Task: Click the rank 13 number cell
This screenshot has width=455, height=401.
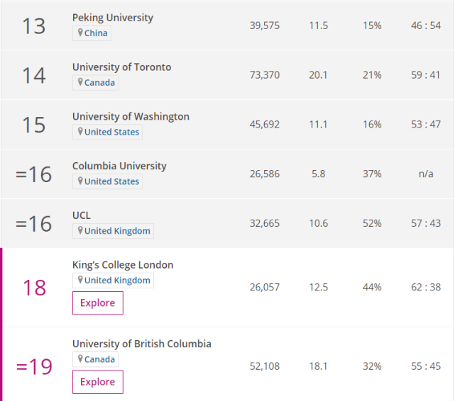Action: click(x=34, y=26)
